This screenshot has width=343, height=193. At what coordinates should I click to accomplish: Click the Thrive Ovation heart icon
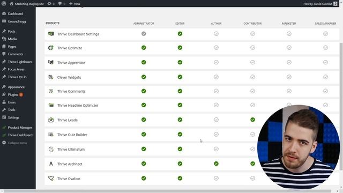click(x=51, y=179)
